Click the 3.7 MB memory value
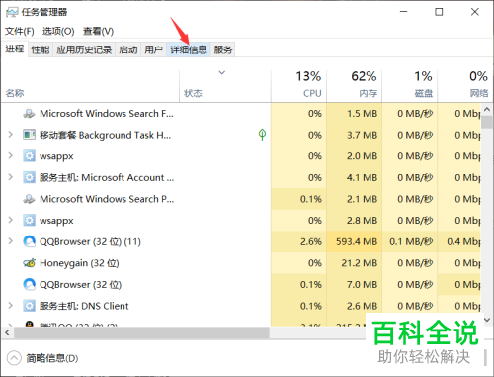 click(362, 135)
